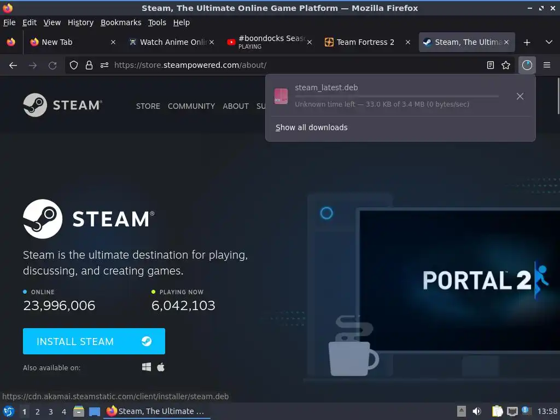Toggle reader view icon
This screenshot has height=420, width=560.
491,65
